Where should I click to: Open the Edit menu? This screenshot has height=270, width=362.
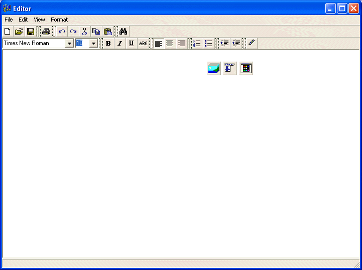23,20
